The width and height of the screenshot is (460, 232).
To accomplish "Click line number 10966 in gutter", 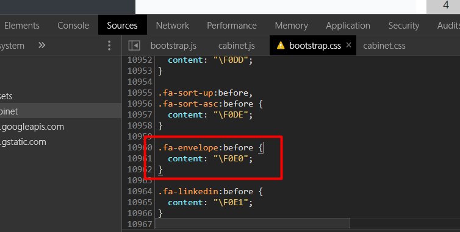I will coord(140,213).
